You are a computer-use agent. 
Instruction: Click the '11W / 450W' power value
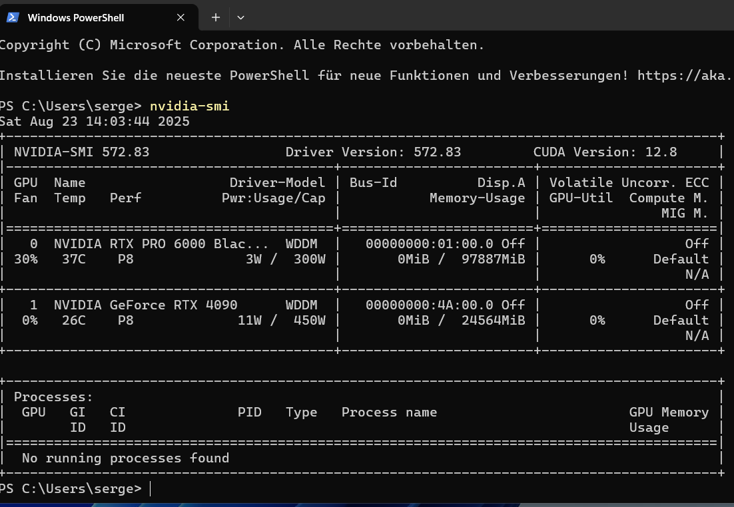281,321
